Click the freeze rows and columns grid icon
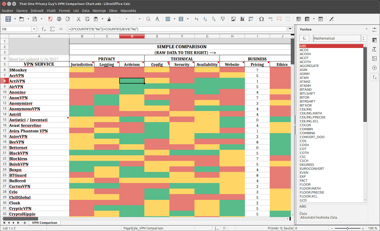The height and width of the screenshot is (231, 380). click(x=307, y=19)
